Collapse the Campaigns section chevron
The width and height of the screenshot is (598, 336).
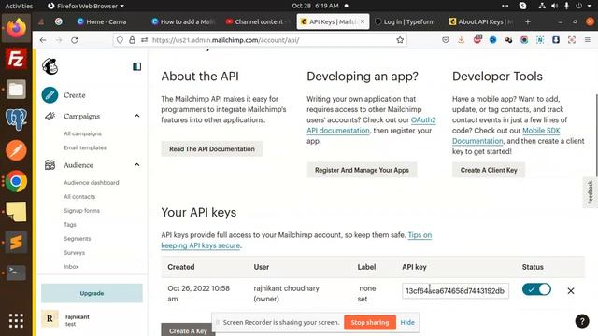click(x=137, y=116)
